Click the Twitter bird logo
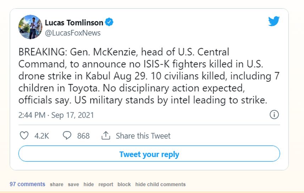Screen dimensions: 304x193 (274, 21)
